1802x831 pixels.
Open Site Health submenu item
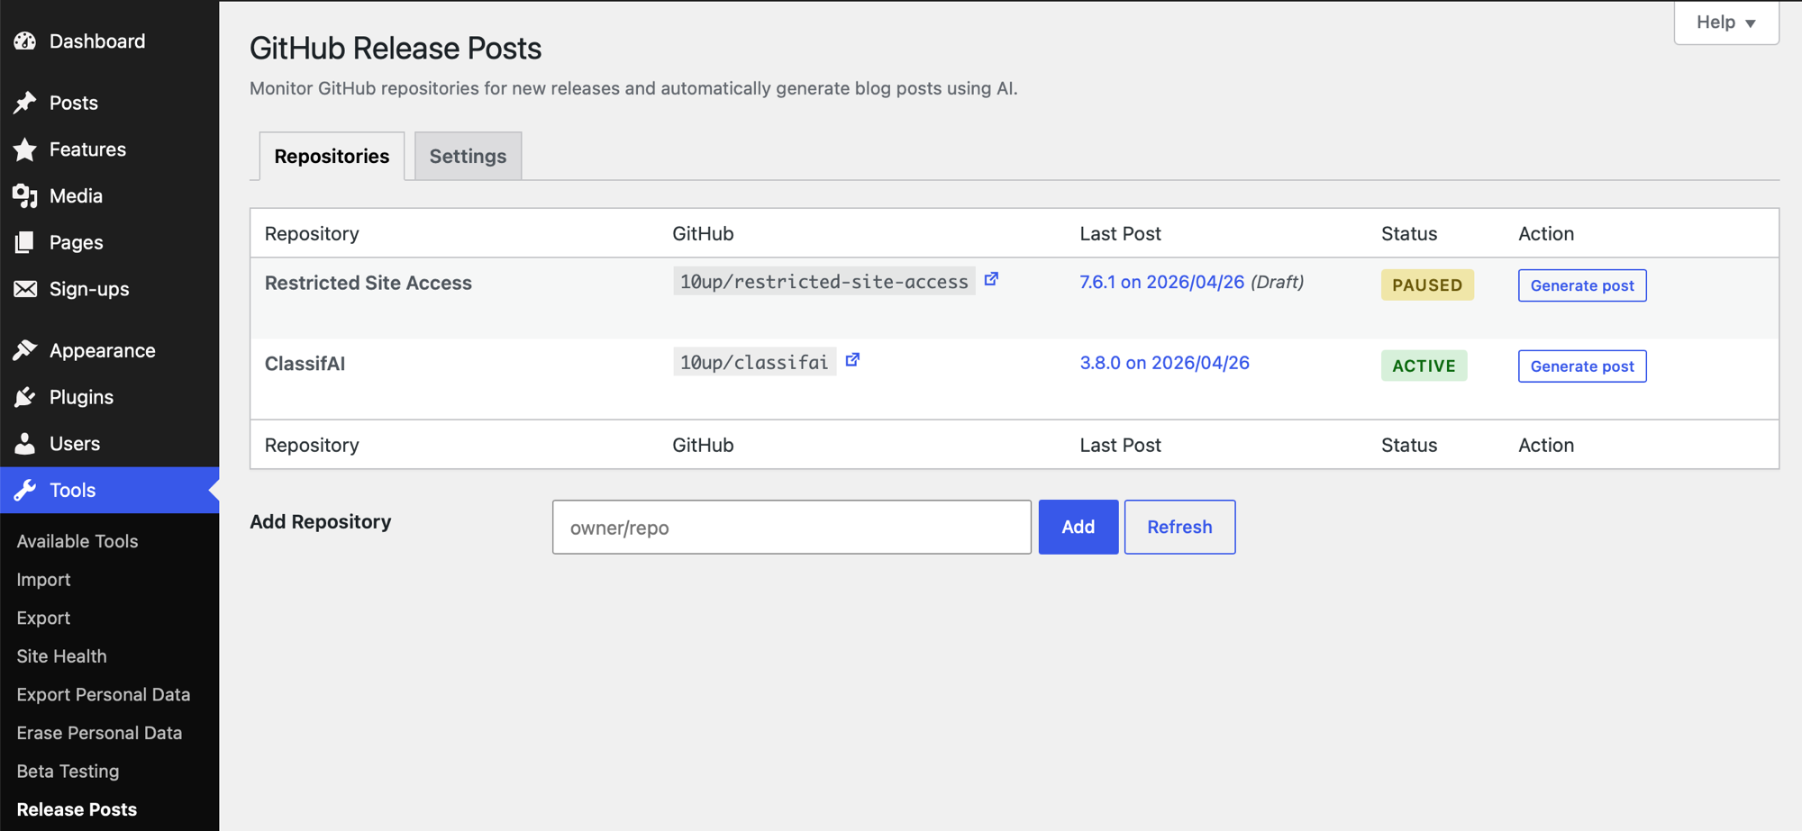[x=61, y=656]
